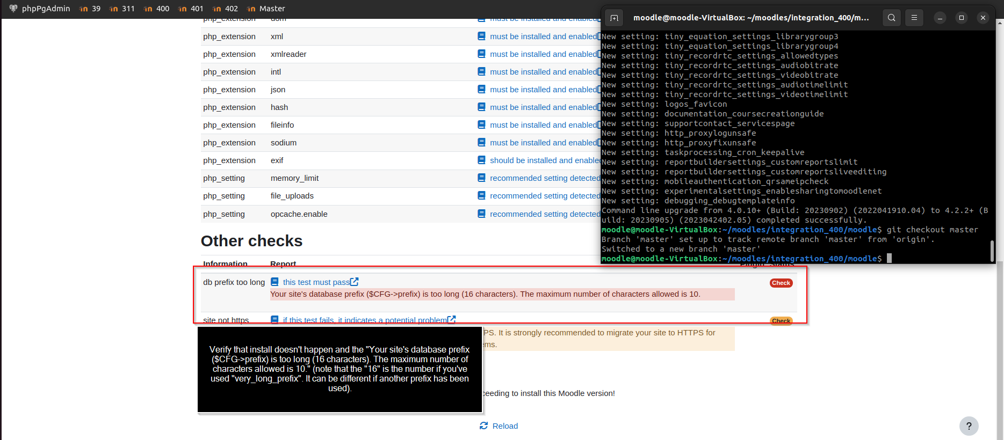This screenshot has width=1004, height=440.
Task: Open the 39 bookmark in the top bar
Action: pyautogui.click(x=90, y=9)
